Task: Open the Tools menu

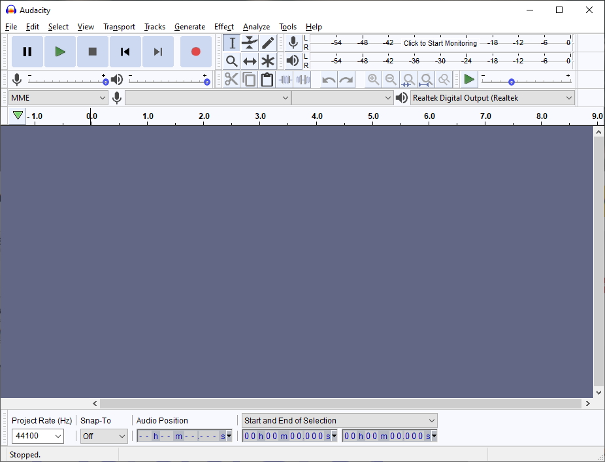Action: point(288,27)
